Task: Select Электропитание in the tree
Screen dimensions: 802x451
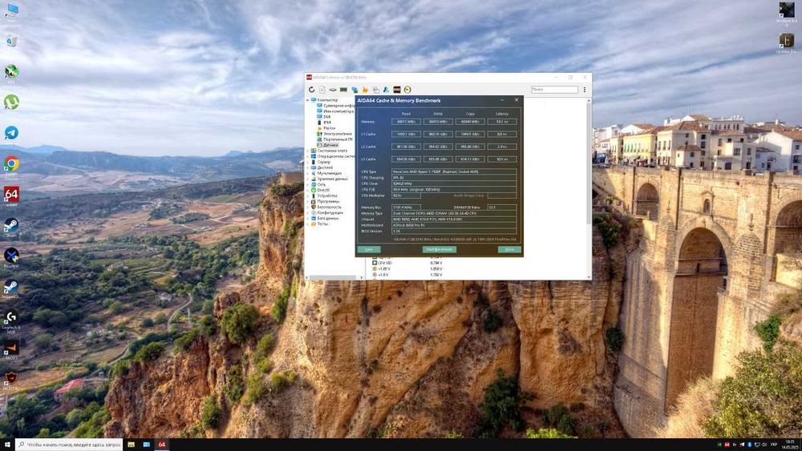Action: click(334, 133)
